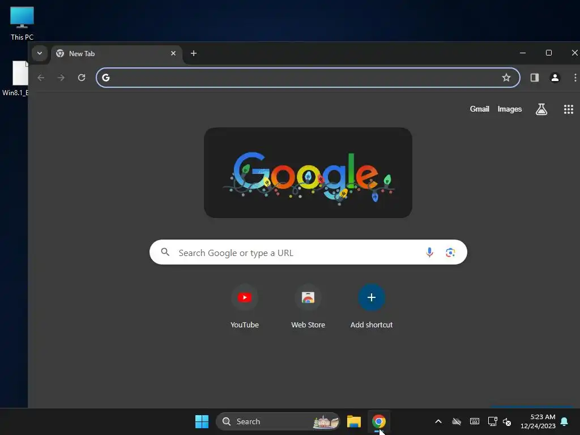580x435 pixels.
Task: Open Gmail link
Action: (x=479, y=109)
